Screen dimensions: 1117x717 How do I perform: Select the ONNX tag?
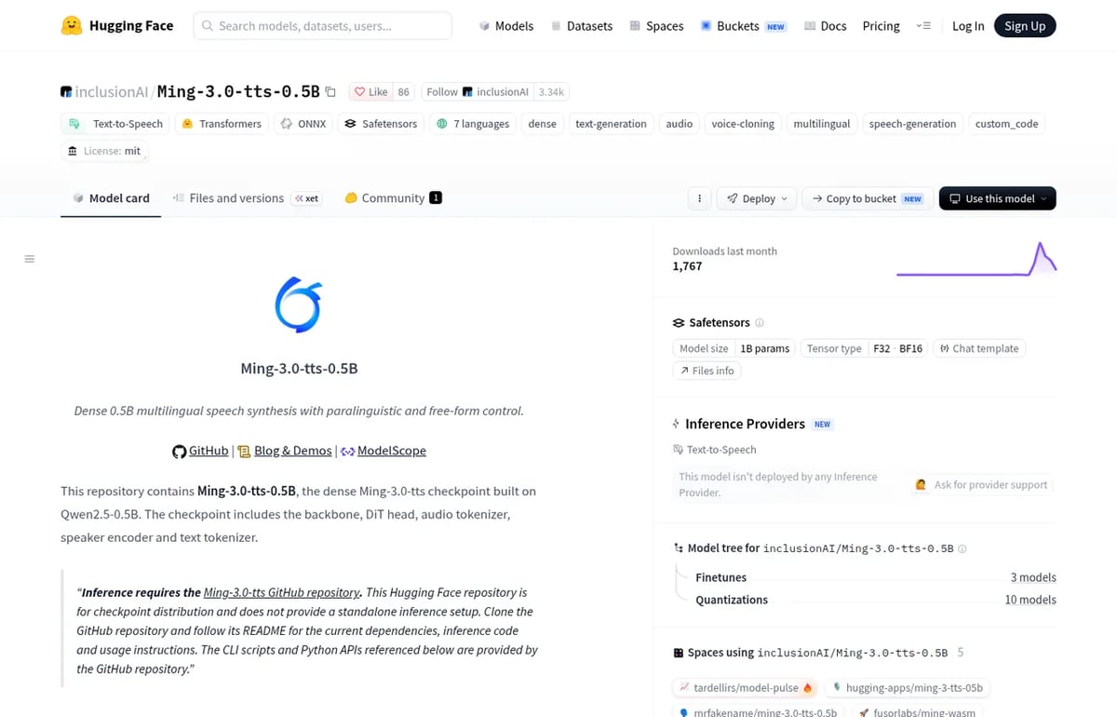pos(303,124)
